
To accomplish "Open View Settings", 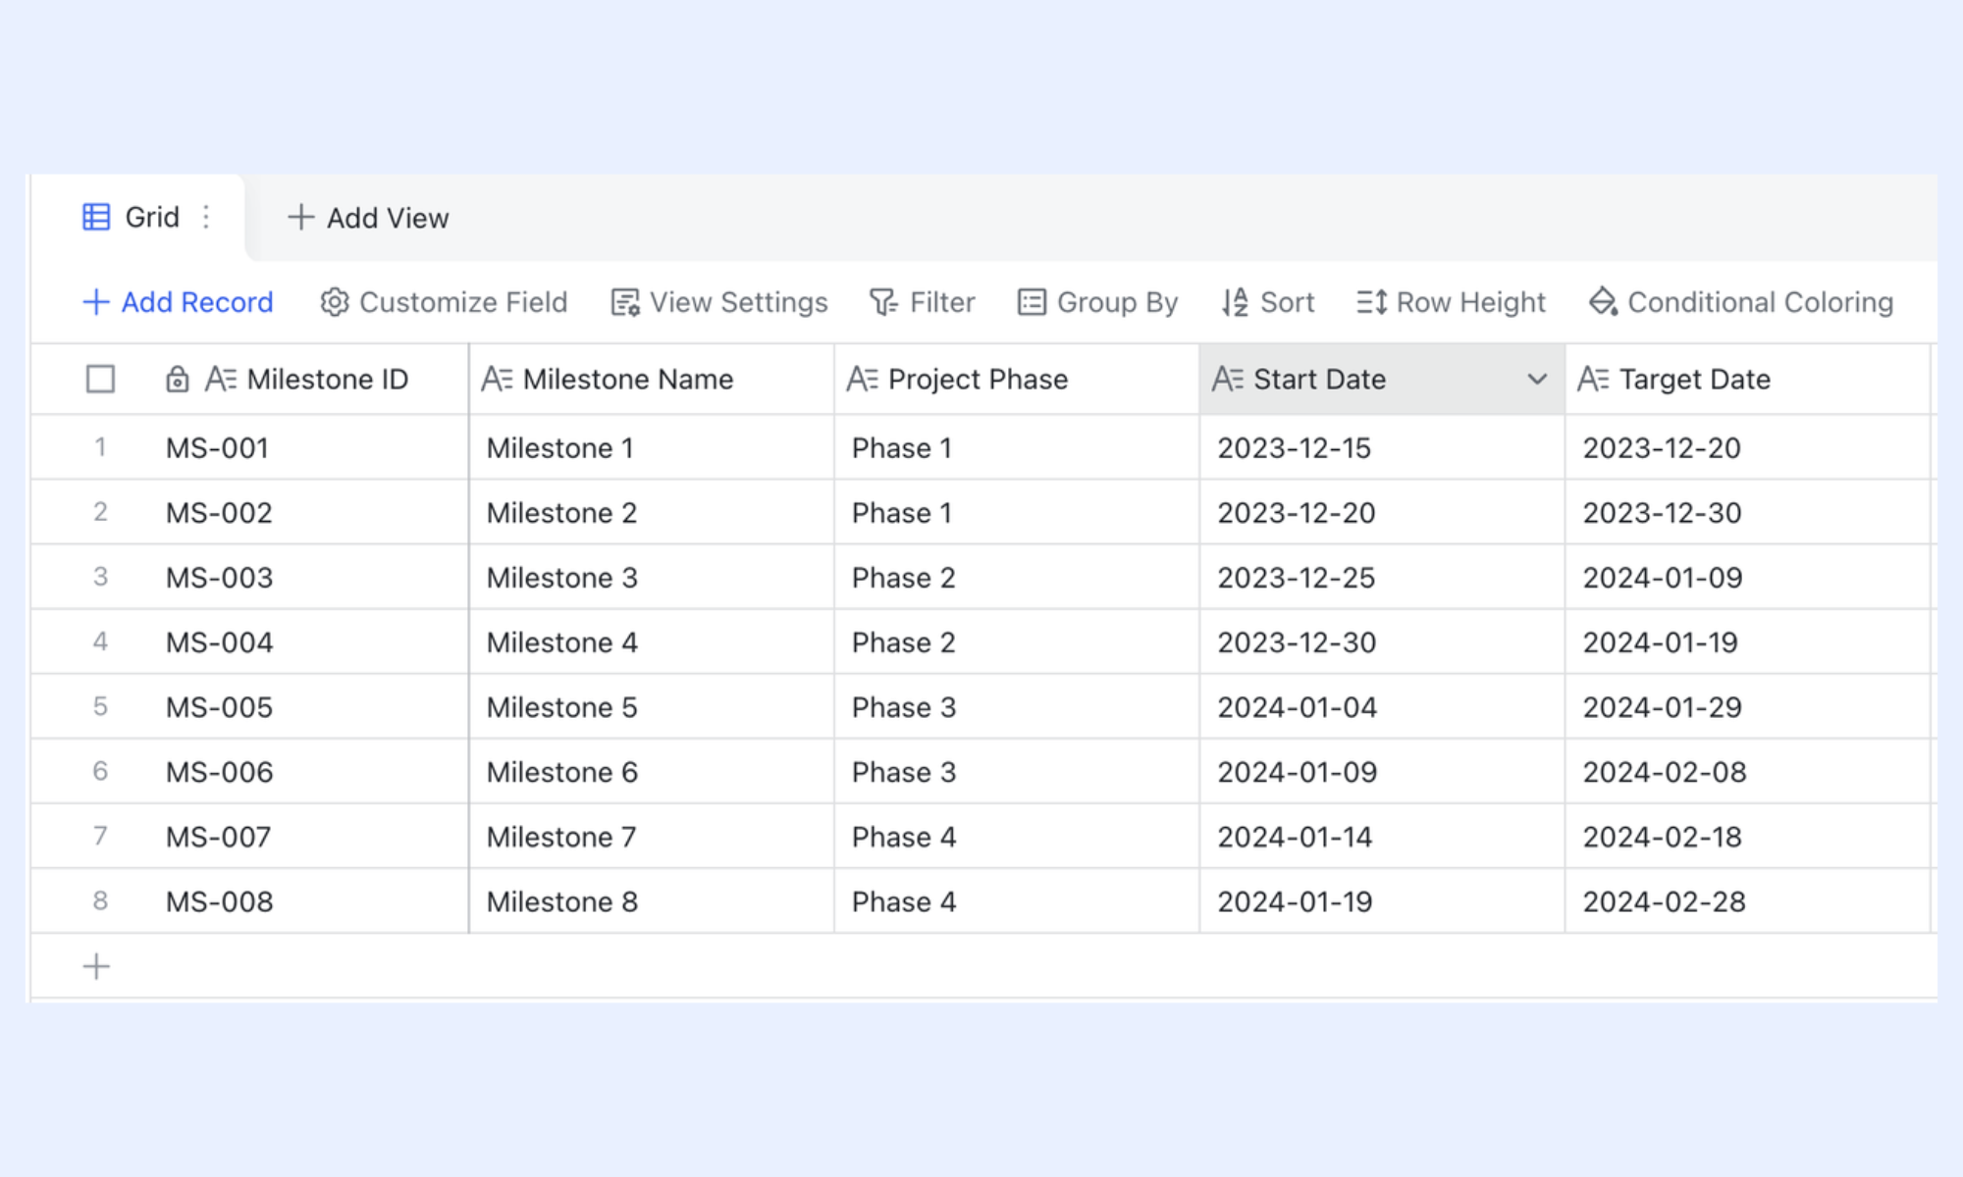I will 719,302.
